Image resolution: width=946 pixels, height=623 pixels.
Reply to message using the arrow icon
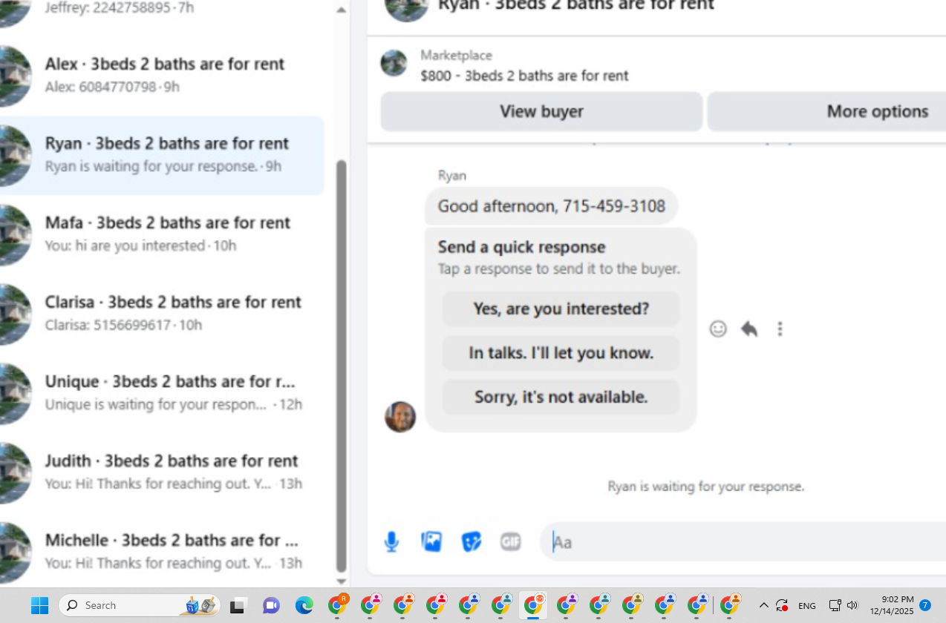click(x=749, y=329)
